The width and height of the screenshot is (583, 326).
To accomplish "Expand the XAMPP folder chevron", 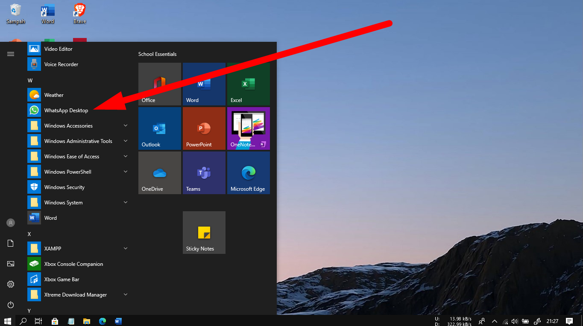I will 126,248.
